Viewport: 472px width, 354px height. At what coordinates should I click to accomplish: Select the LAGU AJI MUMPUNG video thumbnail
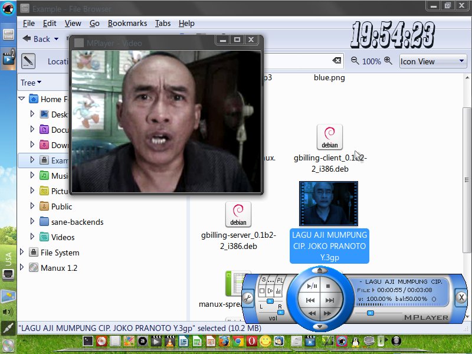click(329, 204)
